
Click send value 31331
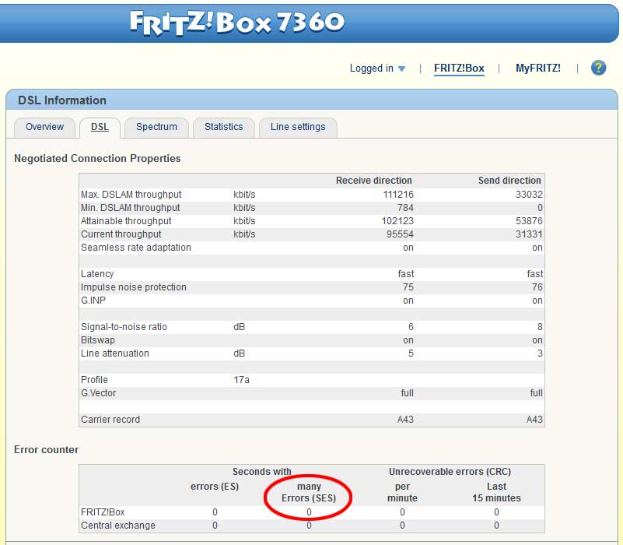click(529, 234)
